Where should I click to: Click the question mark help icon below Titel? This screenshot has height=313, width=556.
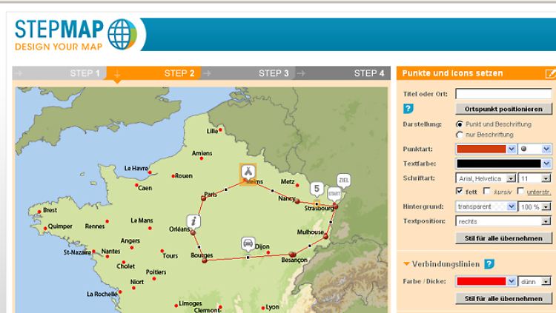[x=408, y=109]
